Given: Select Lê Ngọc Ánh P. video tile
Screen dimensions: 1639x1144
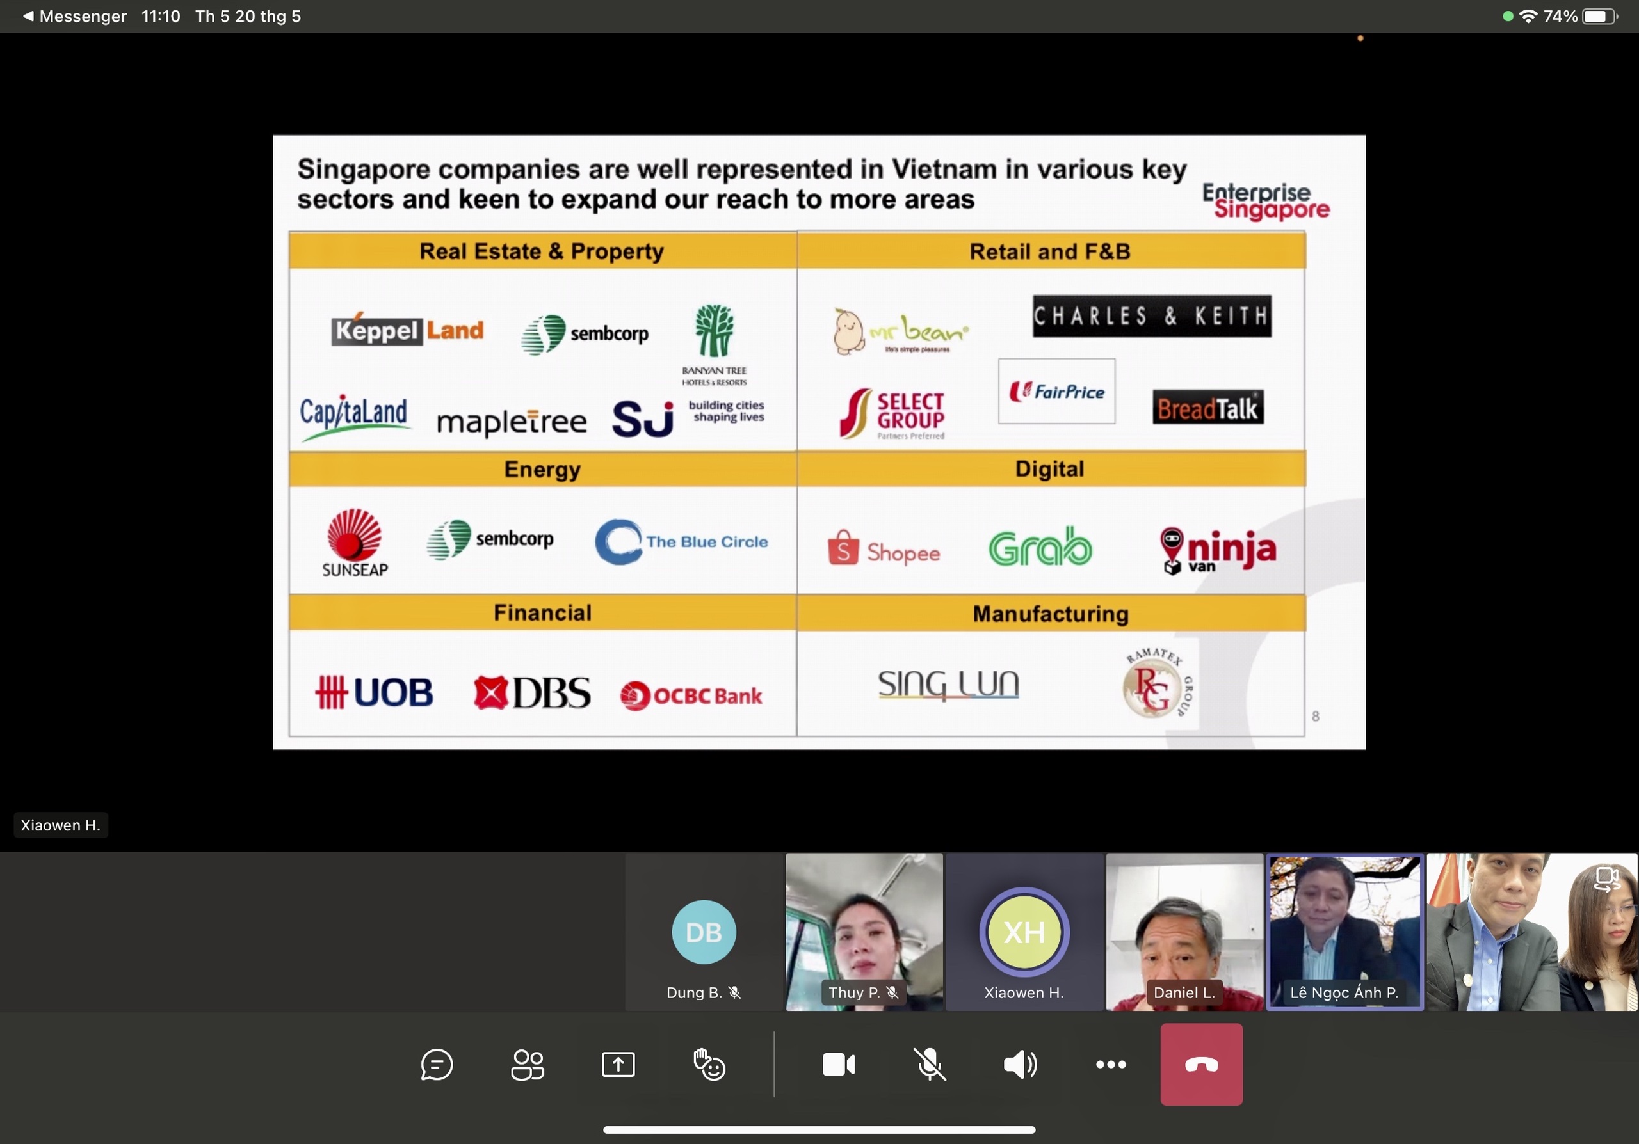Looking at the screenshot, I should (x=1345, y=932).
